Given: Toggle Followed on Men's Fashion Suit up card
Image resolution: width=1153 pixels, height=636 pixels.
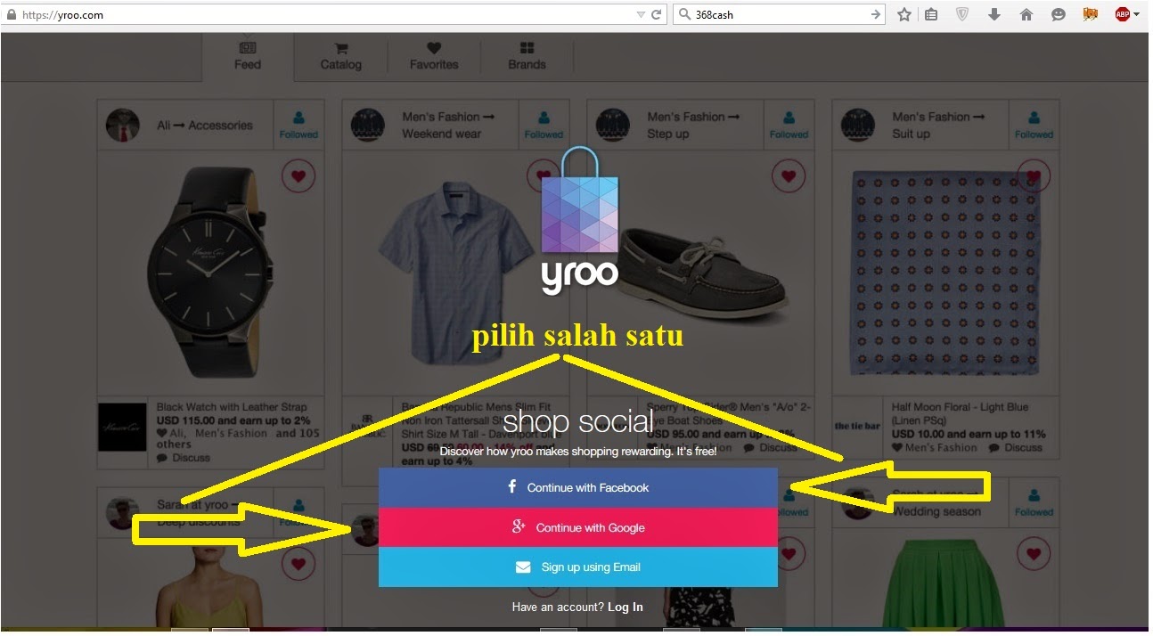Looking at the screenshot, I should (1034, 125).
